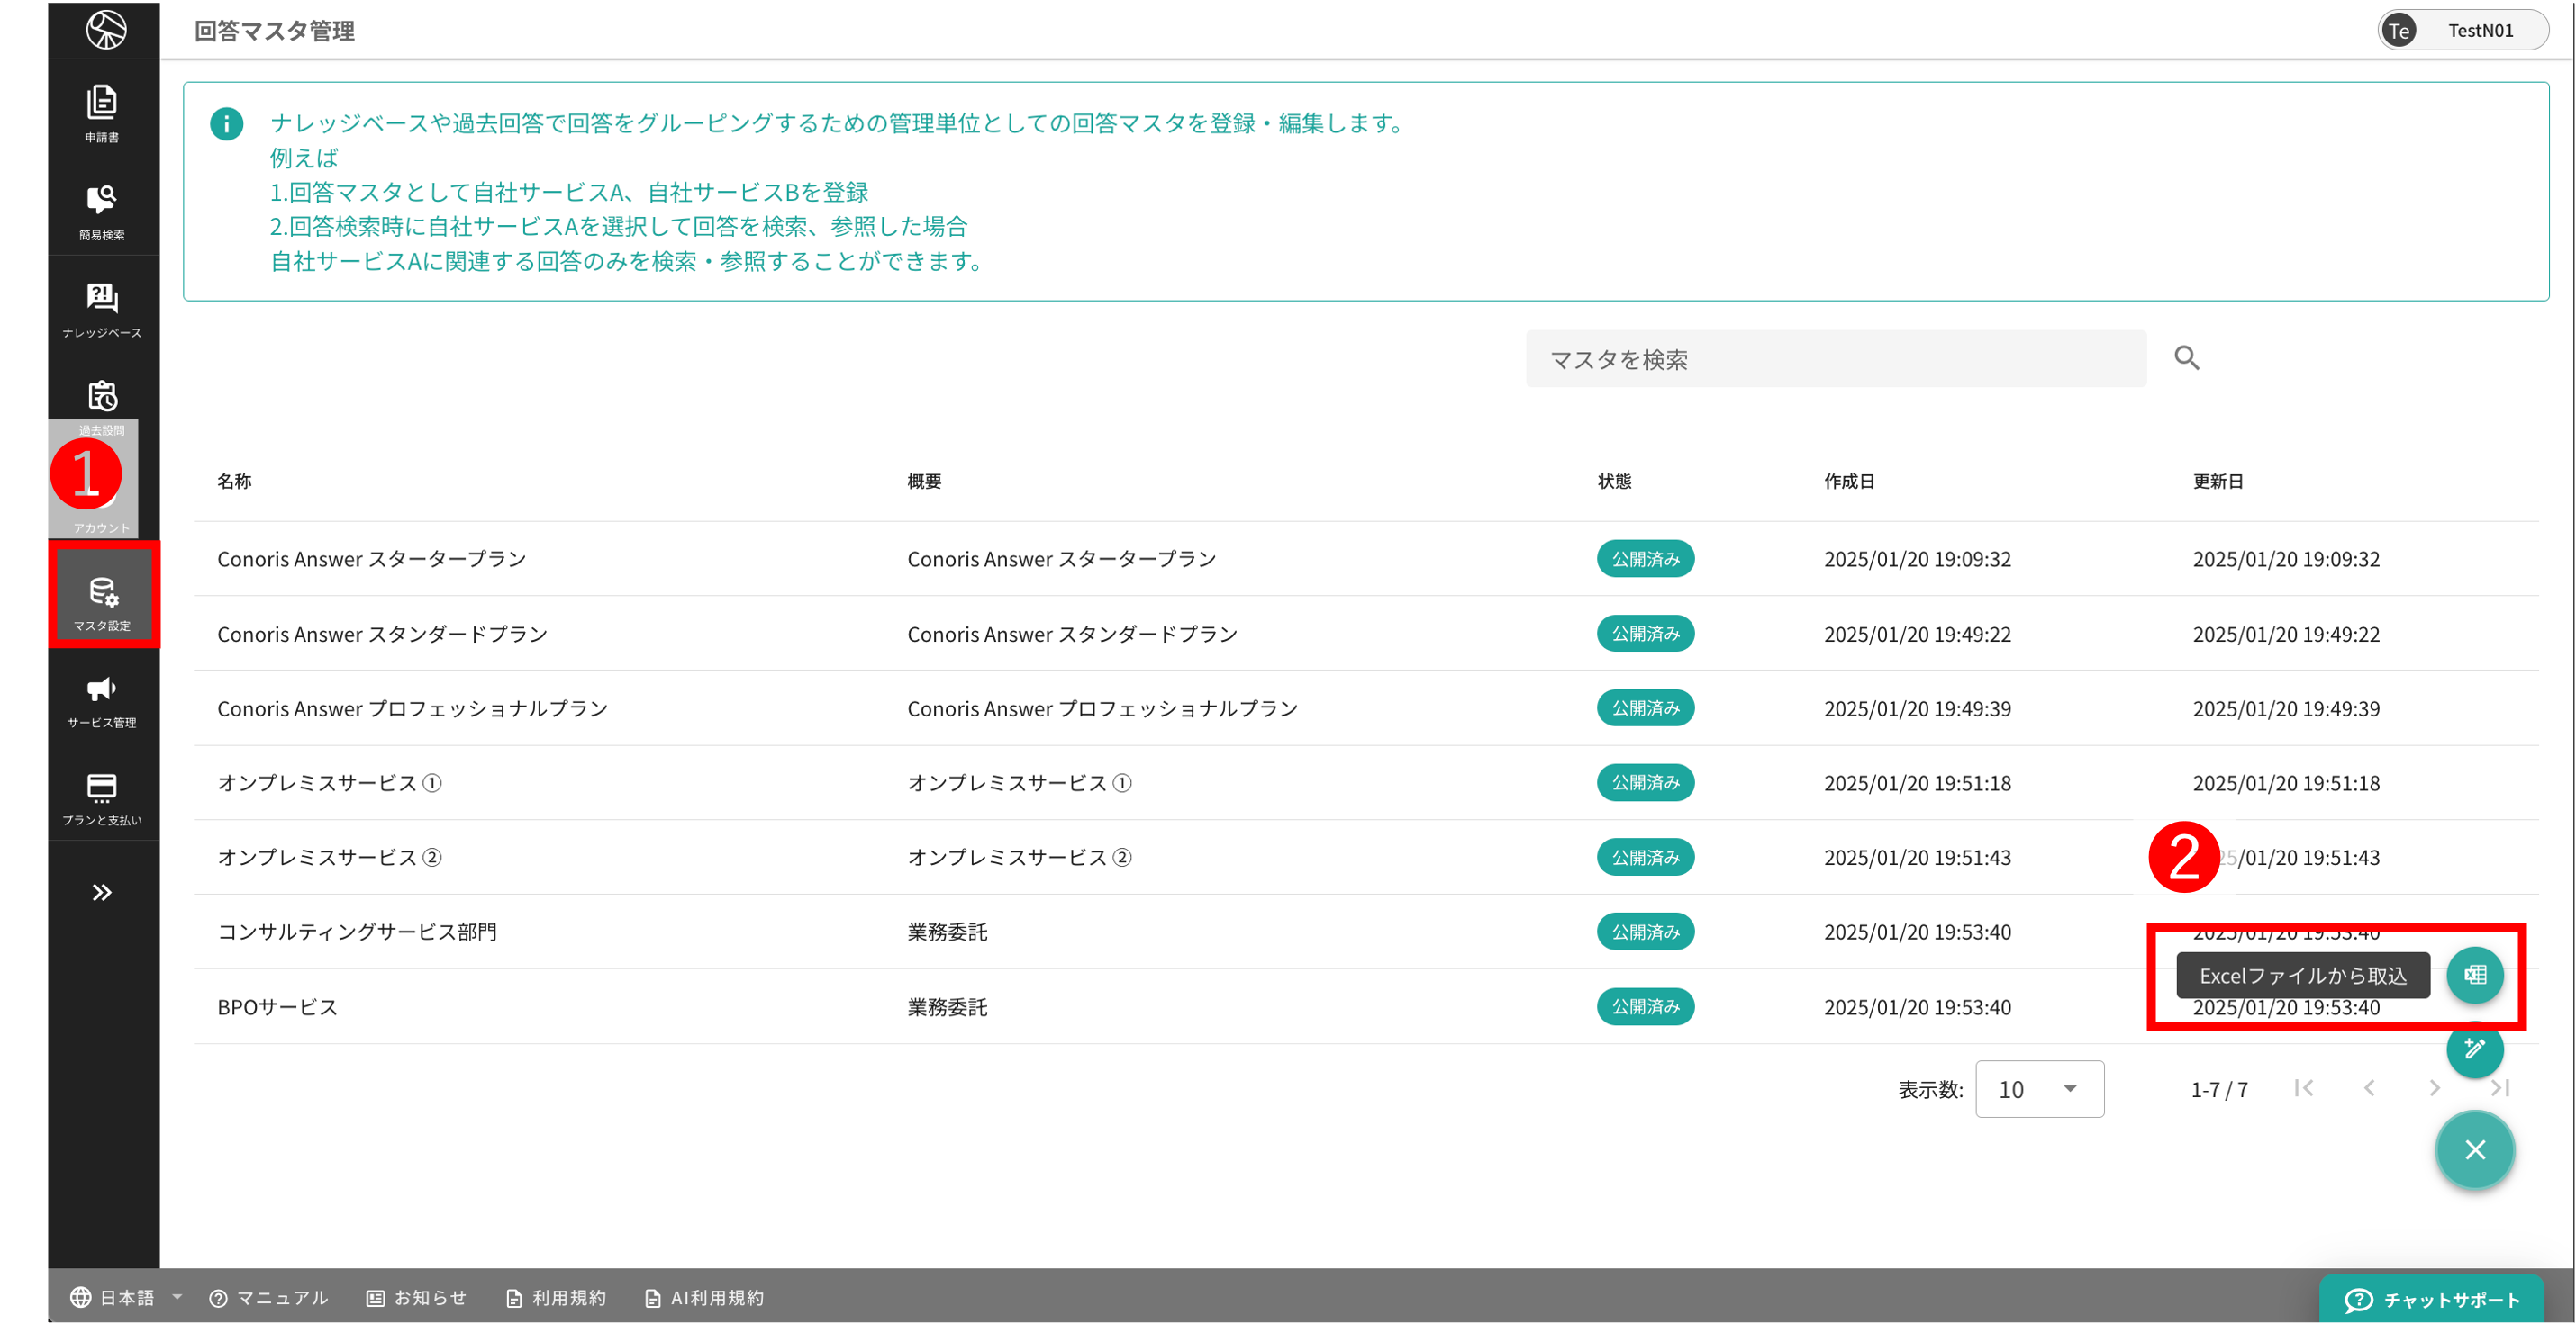Open the ナレッジベース section
The image size is (2576, 1324).
click(101, 308)
